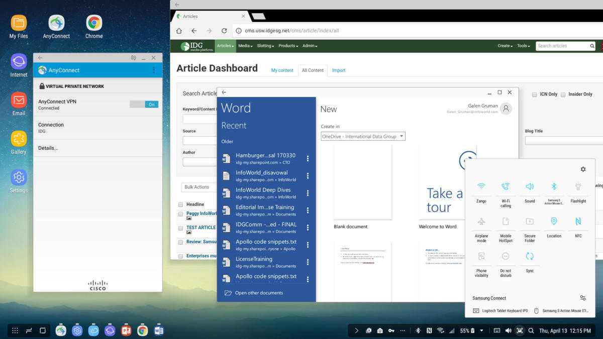Screen dimensions: 603x339
Task: Select Samsung S Action Mouse device
Action: [x=561, y=311]
